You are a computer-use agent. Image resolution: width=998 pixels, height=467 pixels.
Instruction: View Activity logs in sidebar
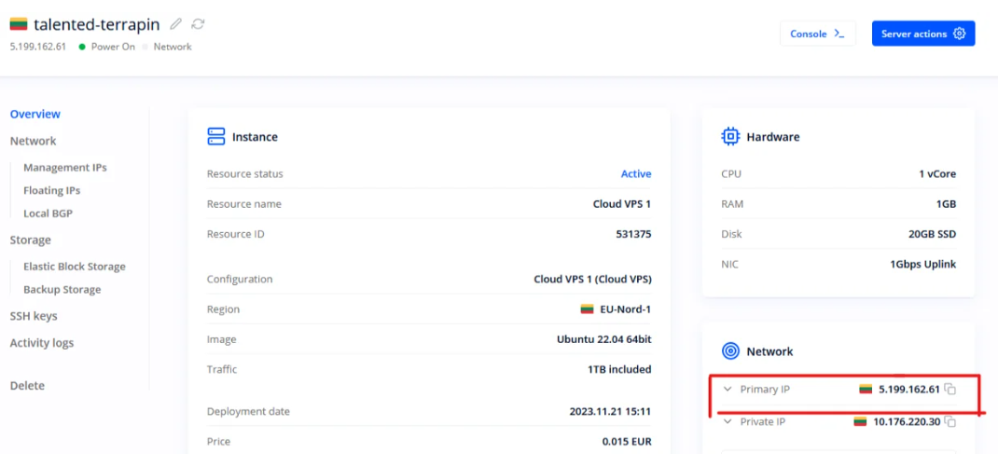point(42,343)
